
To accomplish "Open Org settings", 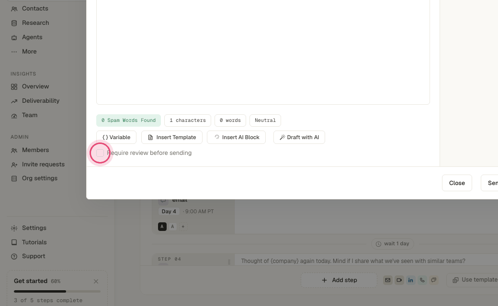I will (40, 178).
